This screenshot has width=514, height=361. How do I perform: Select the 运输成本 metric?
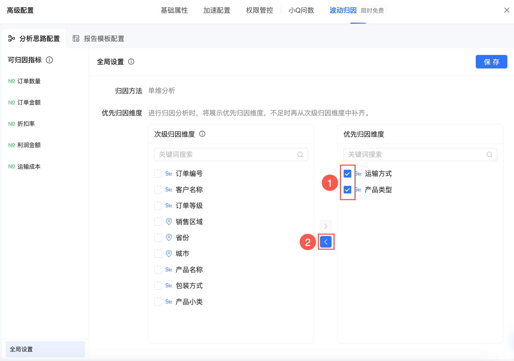29,166
